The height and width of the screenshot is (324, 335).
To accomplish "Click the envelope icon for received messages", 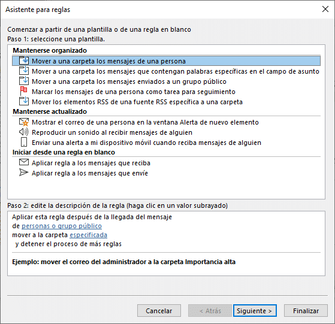I will pos(24,162).
